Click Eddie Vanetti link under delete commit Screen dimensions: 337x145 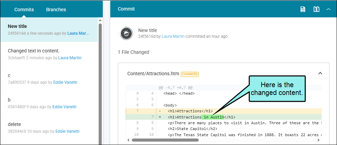[67, 131]
